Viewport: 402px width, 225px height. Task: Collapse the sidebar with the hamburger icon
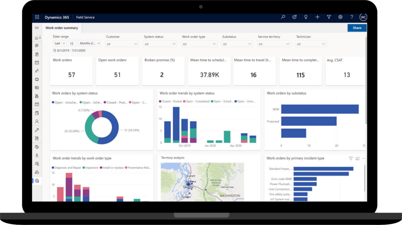tap(37, 28)
